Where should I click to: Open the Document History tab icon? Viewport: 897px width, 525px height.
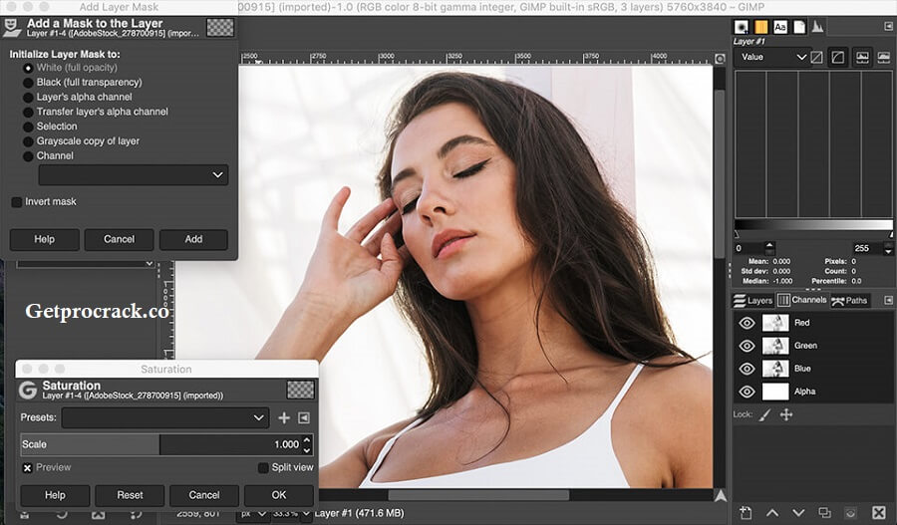pyautogui.click(x=799, y=27)
